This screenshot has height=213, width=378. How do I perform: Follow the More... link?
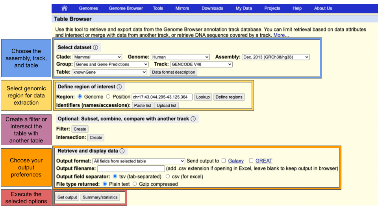281,35
